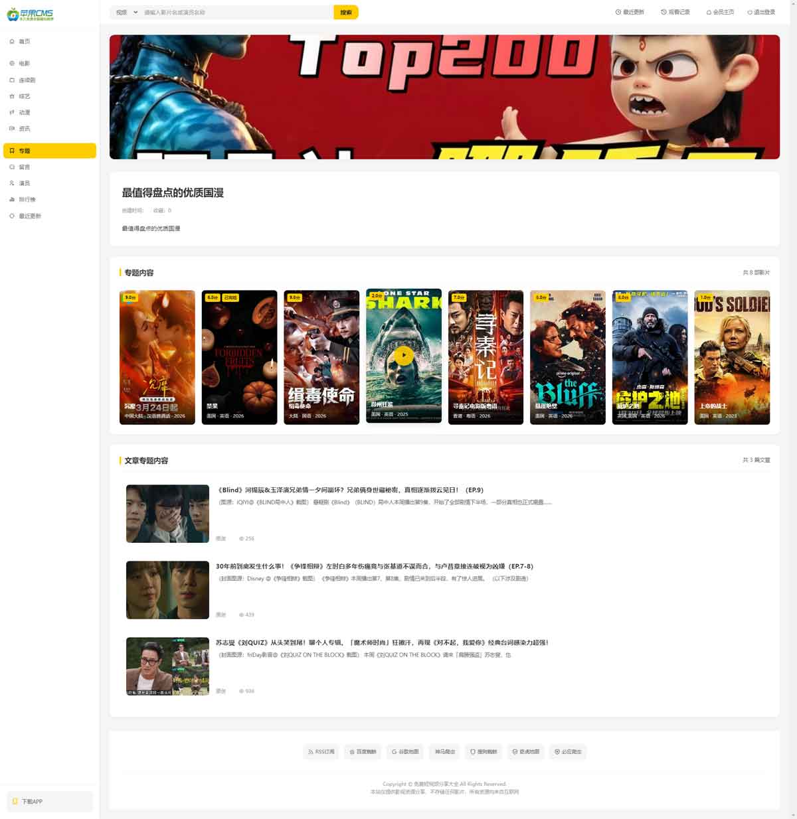
Task: Open the Blind EP.9 article title
Action: point(350,490)
